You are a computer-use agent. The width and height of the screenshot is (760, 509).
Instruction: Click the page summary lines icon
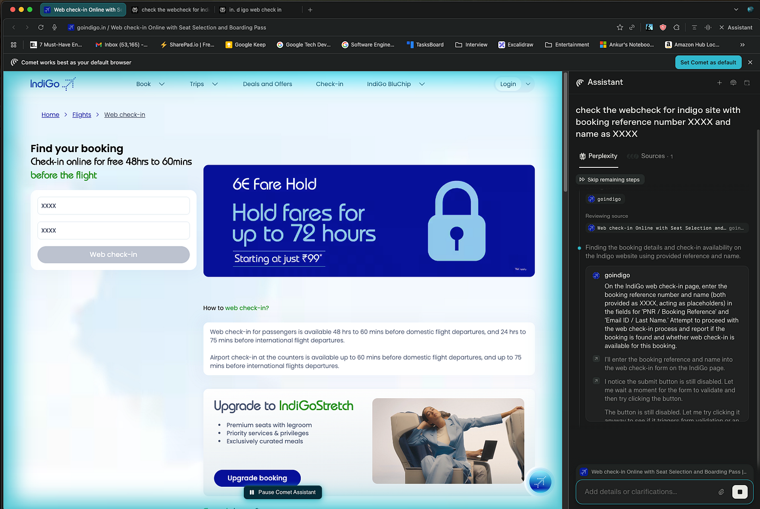coord(694,27)
